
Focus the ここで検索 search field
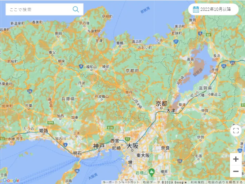click(x=44, y=9)
